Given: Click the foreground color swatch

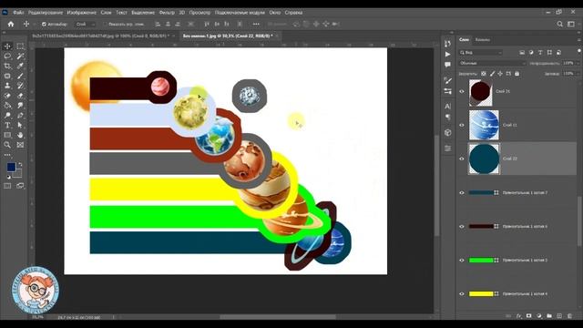Looking at the screenshot, I should pos(11,167).
